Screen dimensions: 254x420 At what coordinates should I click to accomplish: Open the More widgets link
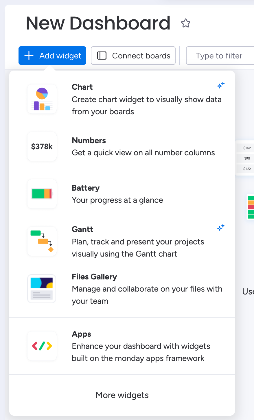pos(122,395)
